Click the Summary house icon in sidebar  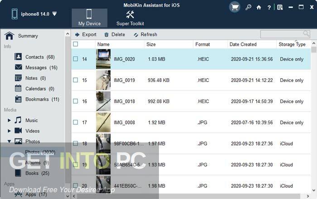(x=10, y=36)
